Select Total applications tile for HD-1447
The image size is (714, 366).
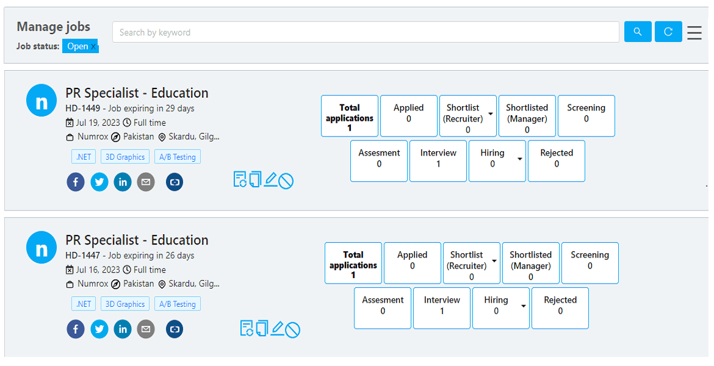(353, 263)
